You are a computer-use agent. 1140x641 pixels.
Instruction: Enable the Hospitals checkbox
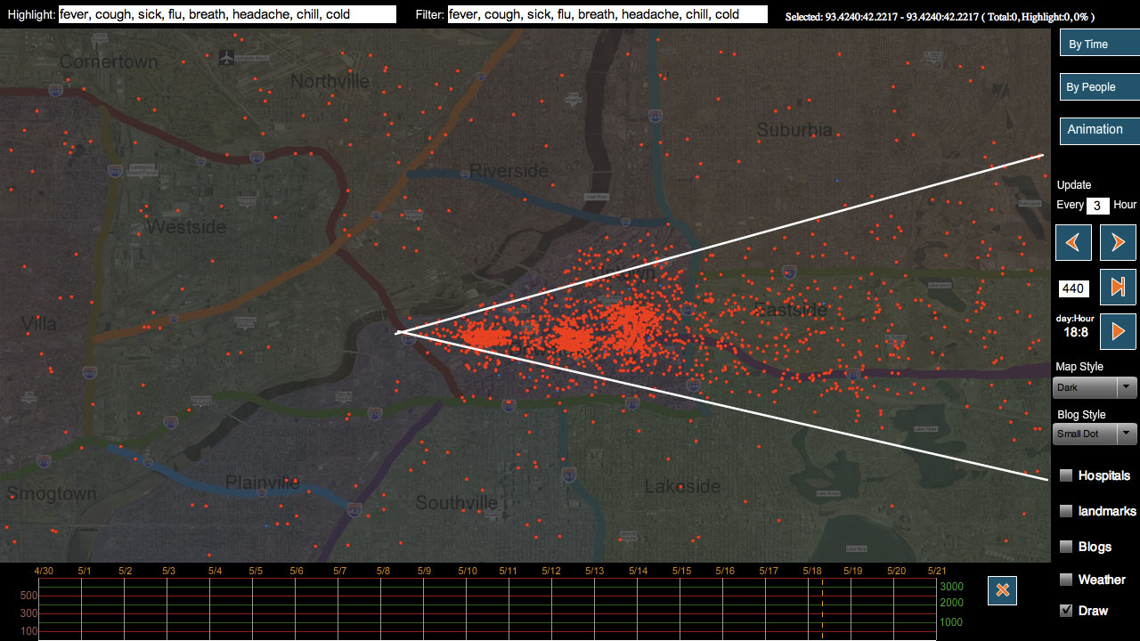[1066, 475]
